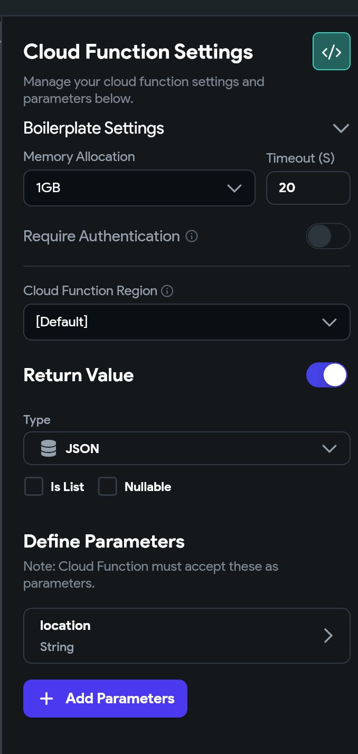Image resolution: width=358 pixels, height=754 pixels.
Task: Click the Cloud Function Settings title
Action: point(138,52)
